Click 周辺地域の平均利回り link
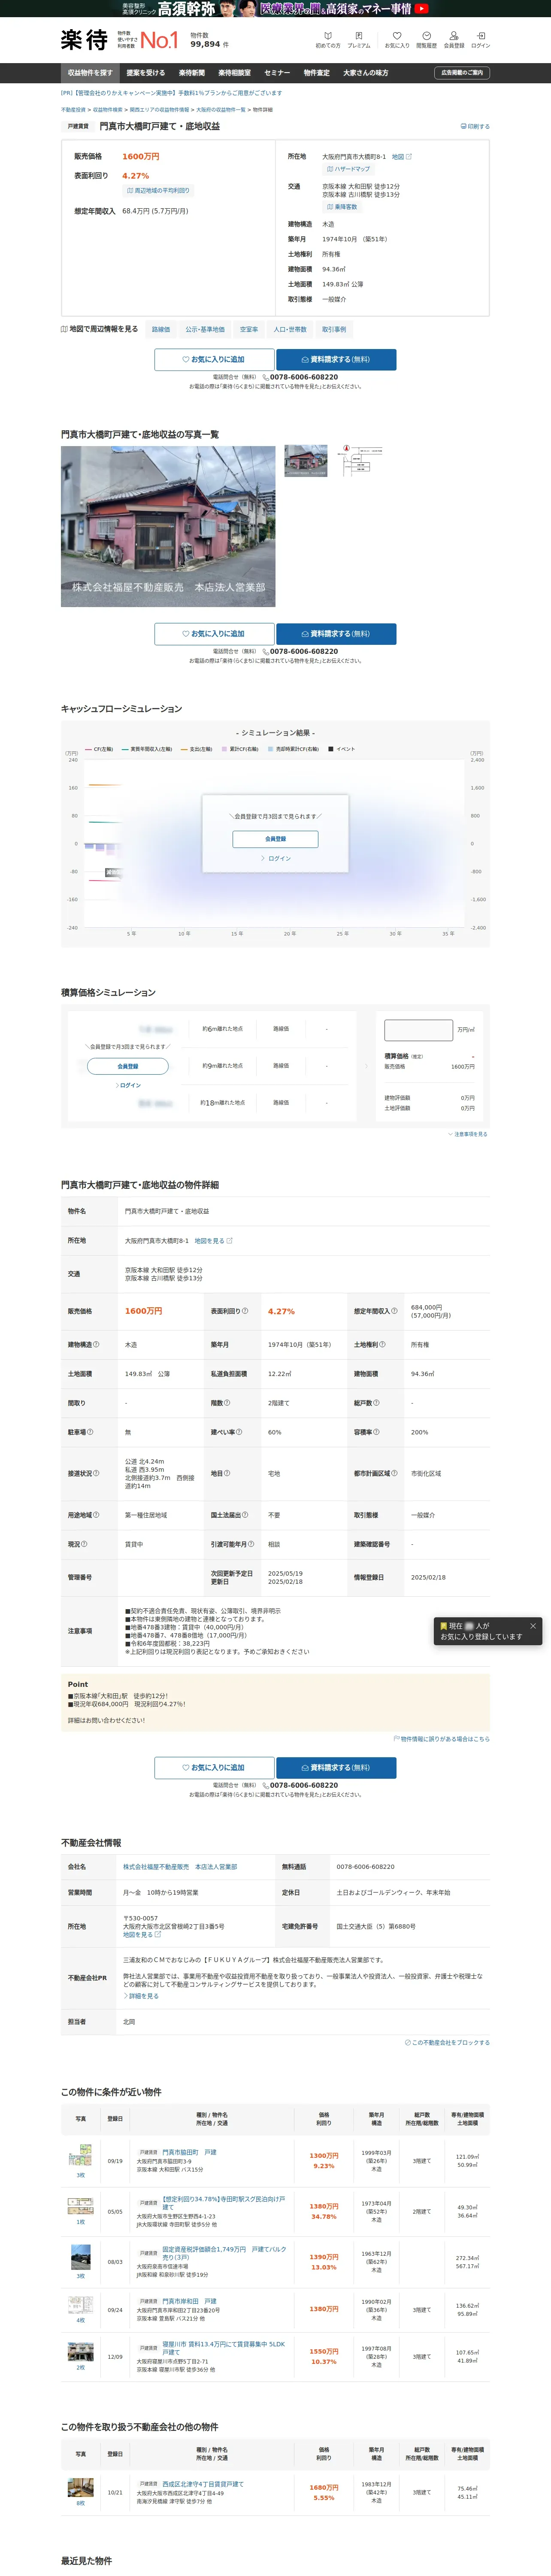551x2576 pixels. (158, 190)
